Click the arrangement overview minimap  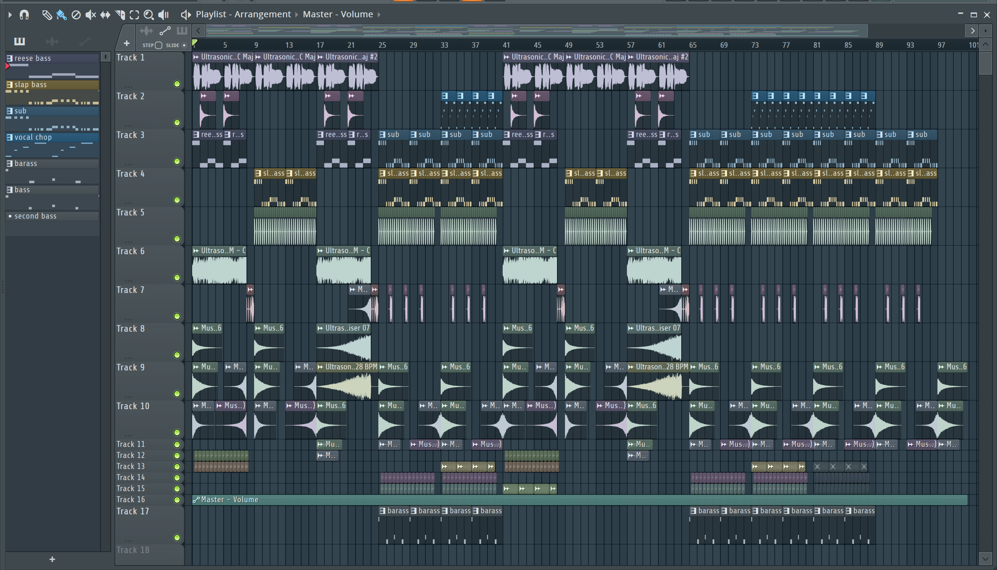(537, 30)
